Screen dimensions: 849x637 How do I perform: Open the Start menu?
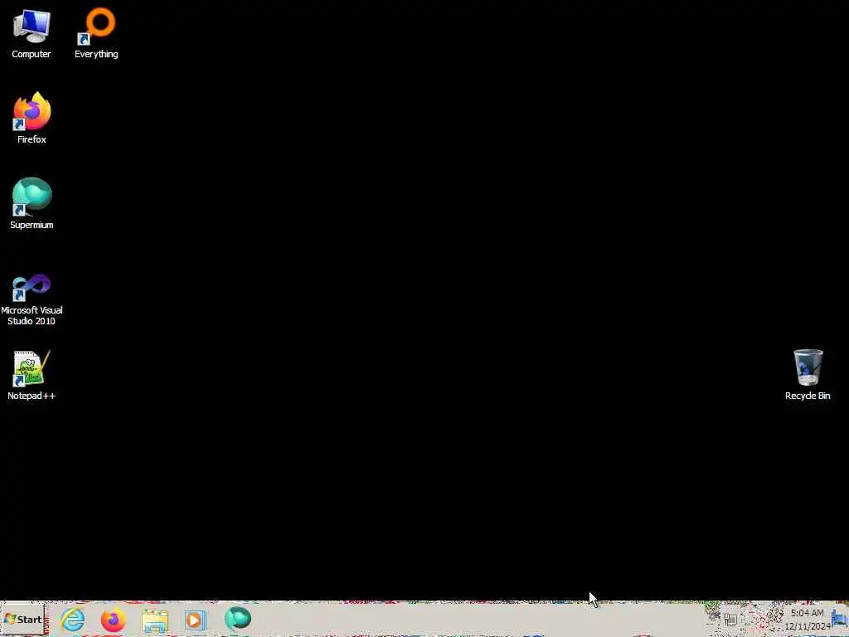click(22, 619)
